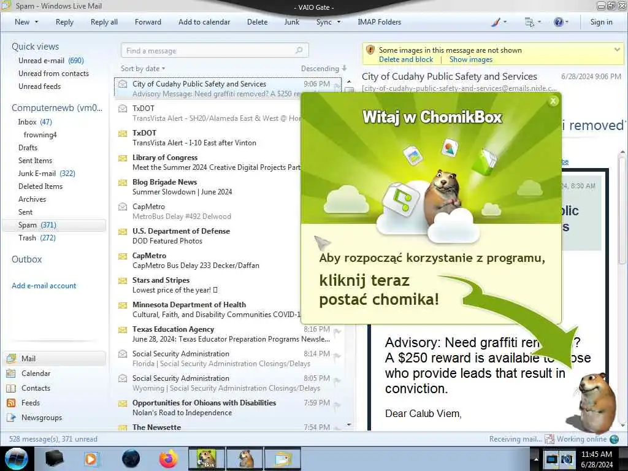Image resolution: width=628 pixels, height=471 pixels.
Task: Open the New message dropdown arrow
Action: pos(36,22)
